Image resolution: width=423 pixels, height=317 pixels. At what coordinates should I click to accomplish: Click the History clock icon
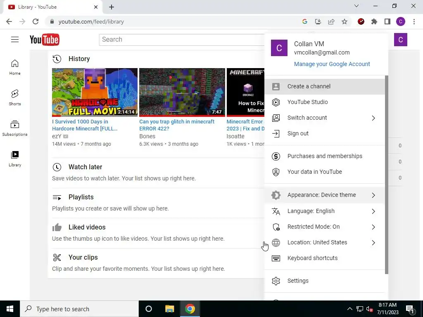[57, 59]
